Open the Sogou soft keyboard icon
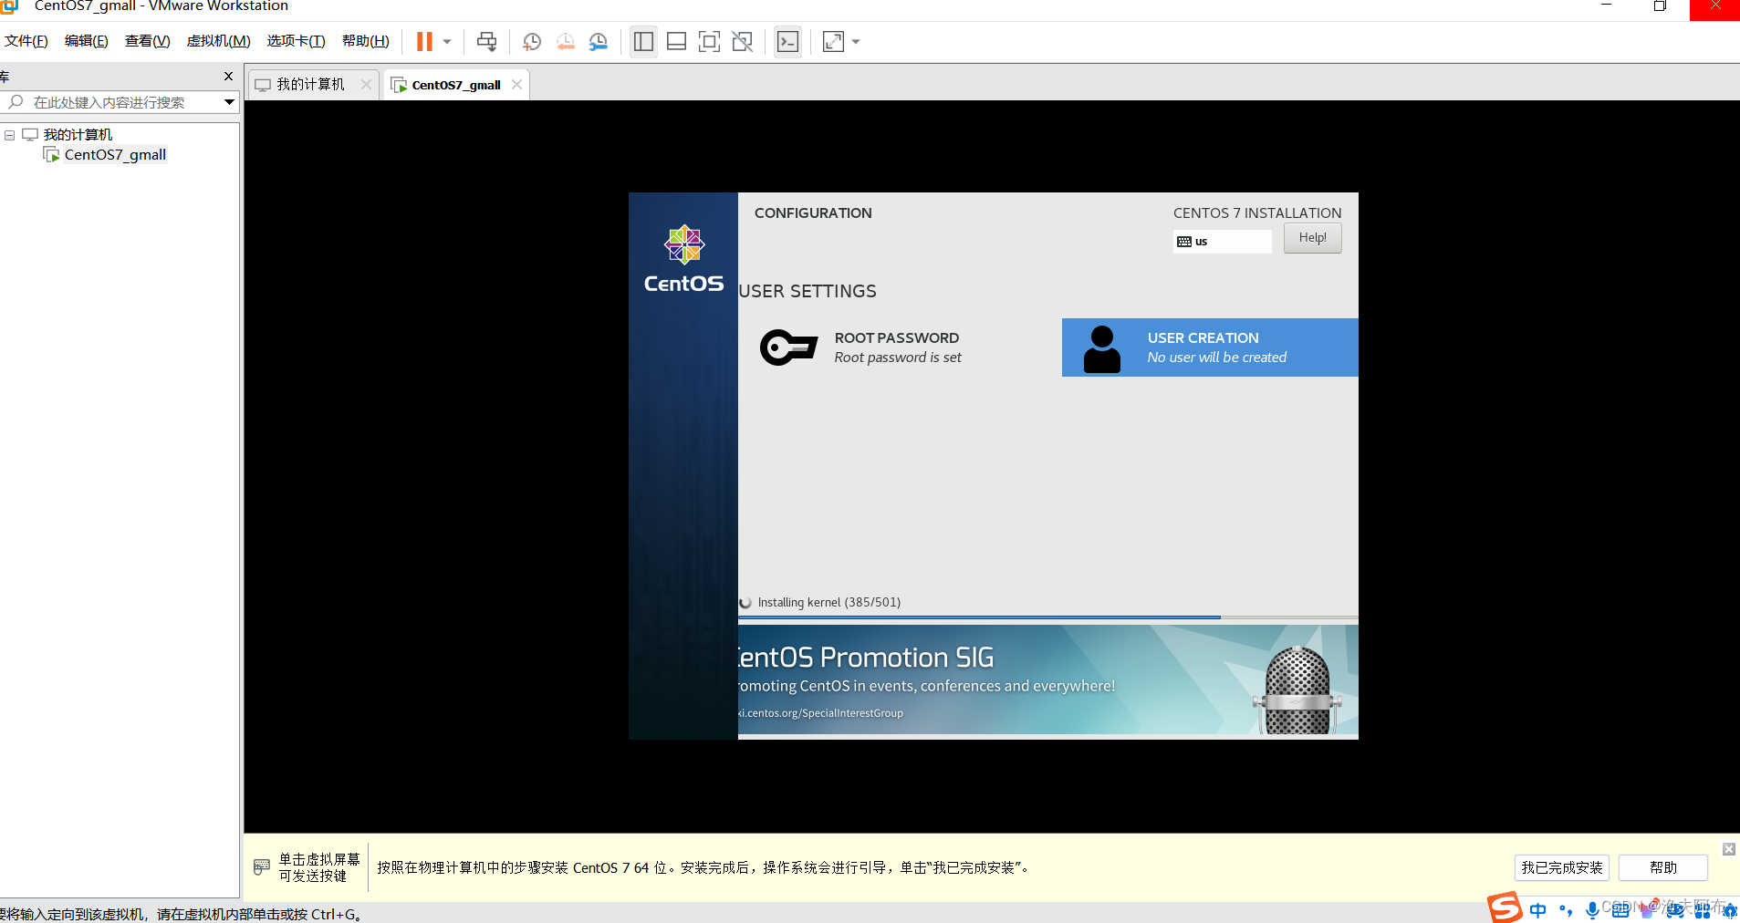 coord(1620,910)
